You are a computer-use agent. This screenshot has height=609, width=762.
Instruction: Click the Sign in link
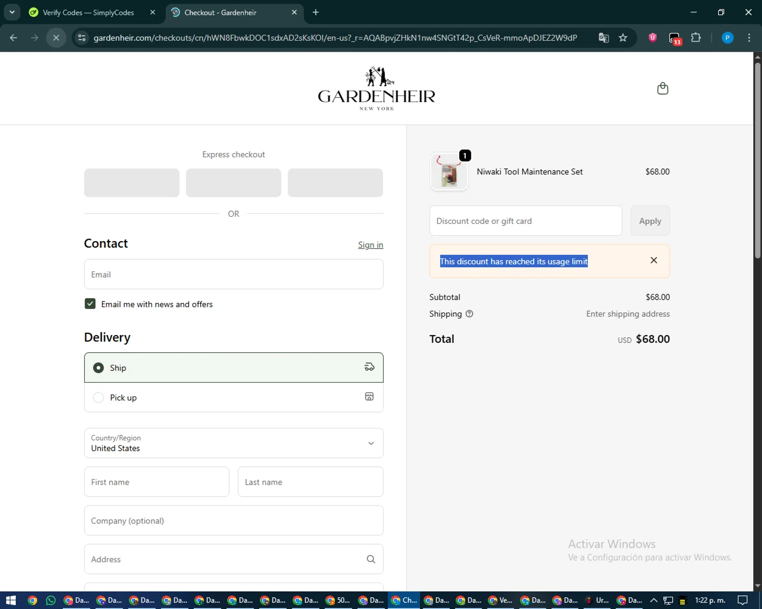pos(370,245)
